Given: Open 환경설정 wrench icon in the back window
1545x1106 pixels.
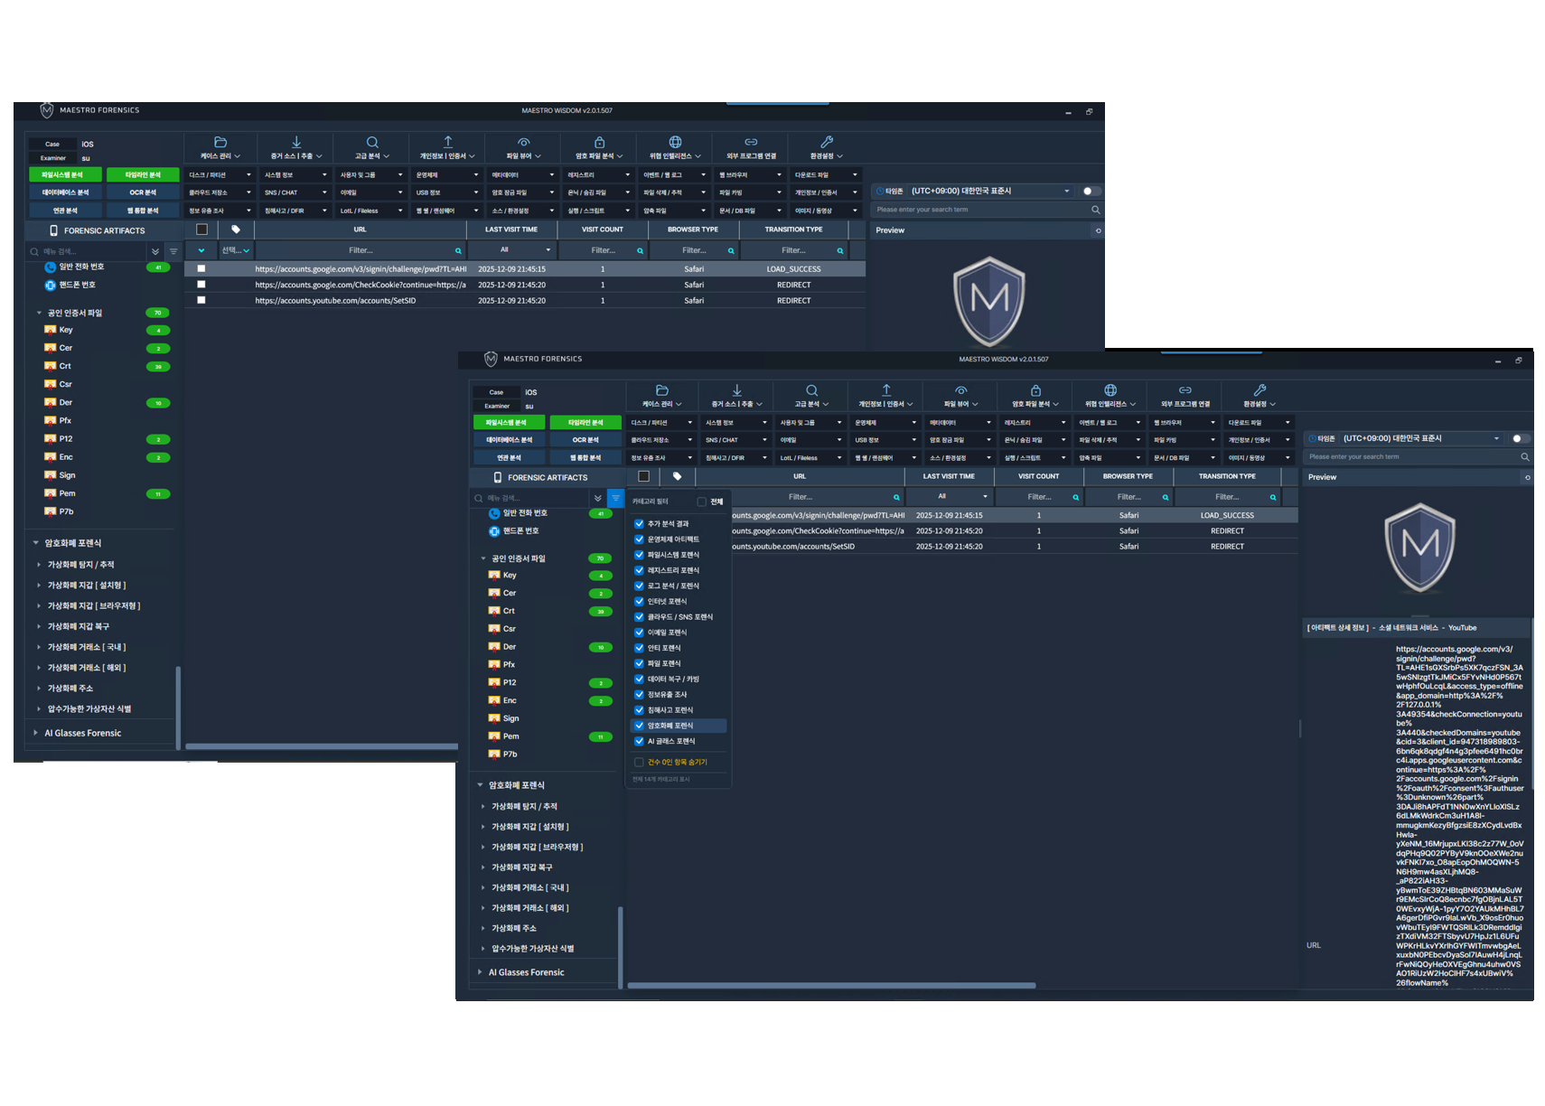Looking at the screenshot, I should 826,142.
